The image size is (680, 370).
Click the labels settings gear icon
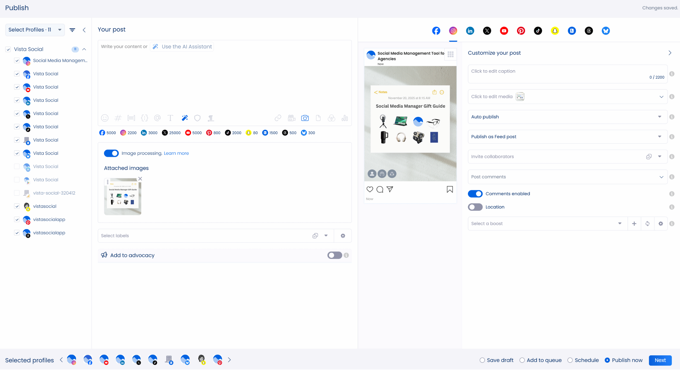pos(343,236)
